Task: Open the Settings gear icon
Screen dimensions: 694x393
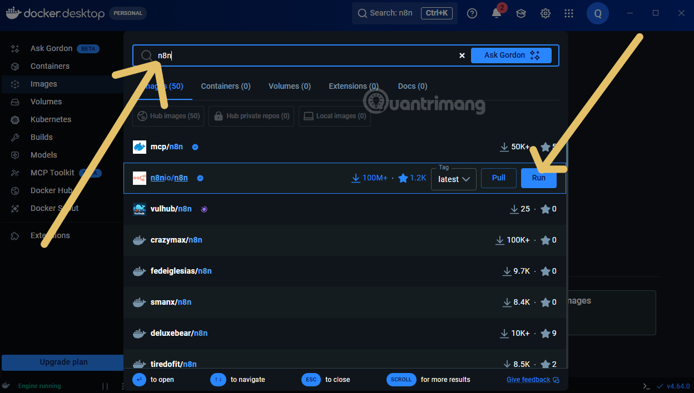Action: tap(546, 13)
